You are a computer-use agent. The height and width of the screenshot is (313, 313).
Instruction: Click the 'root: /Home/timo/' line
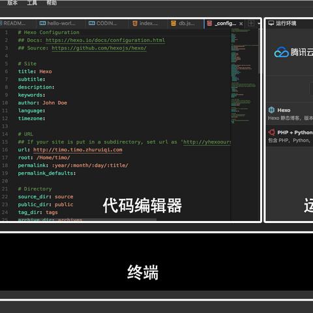coord(44,158)
